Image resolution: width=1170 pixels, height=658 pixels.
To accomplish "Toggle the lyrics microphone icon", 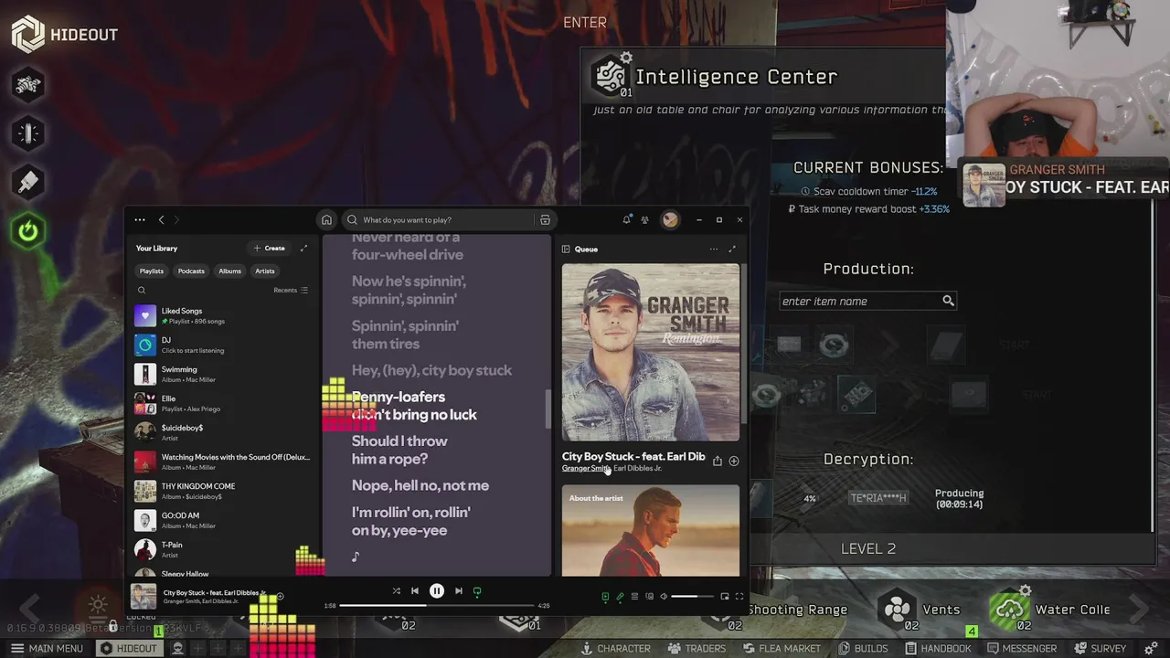I will coord(620,597).
